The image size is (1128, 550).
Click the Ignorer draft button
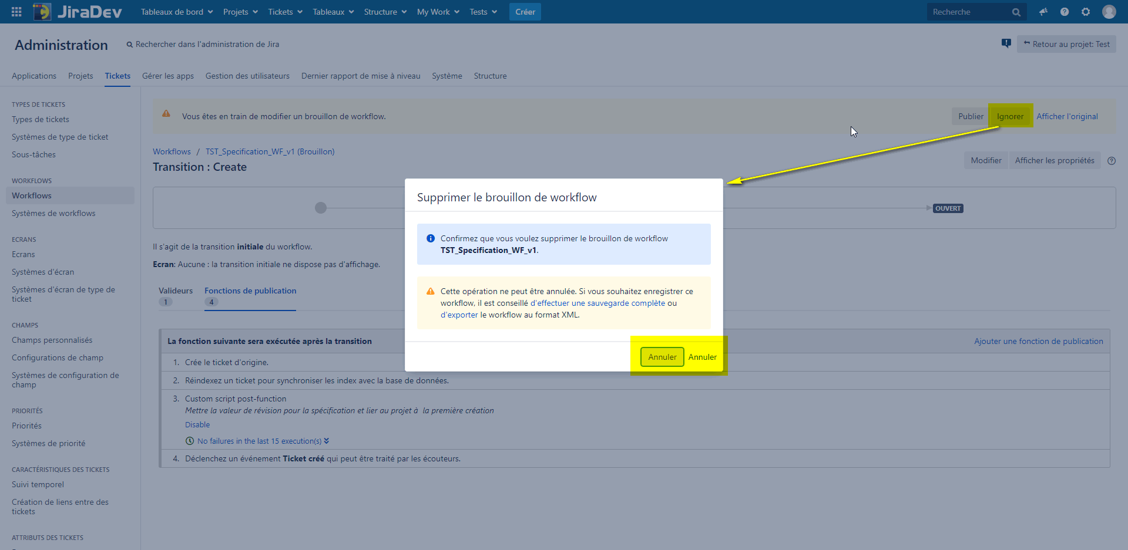tap(1010, 116)
